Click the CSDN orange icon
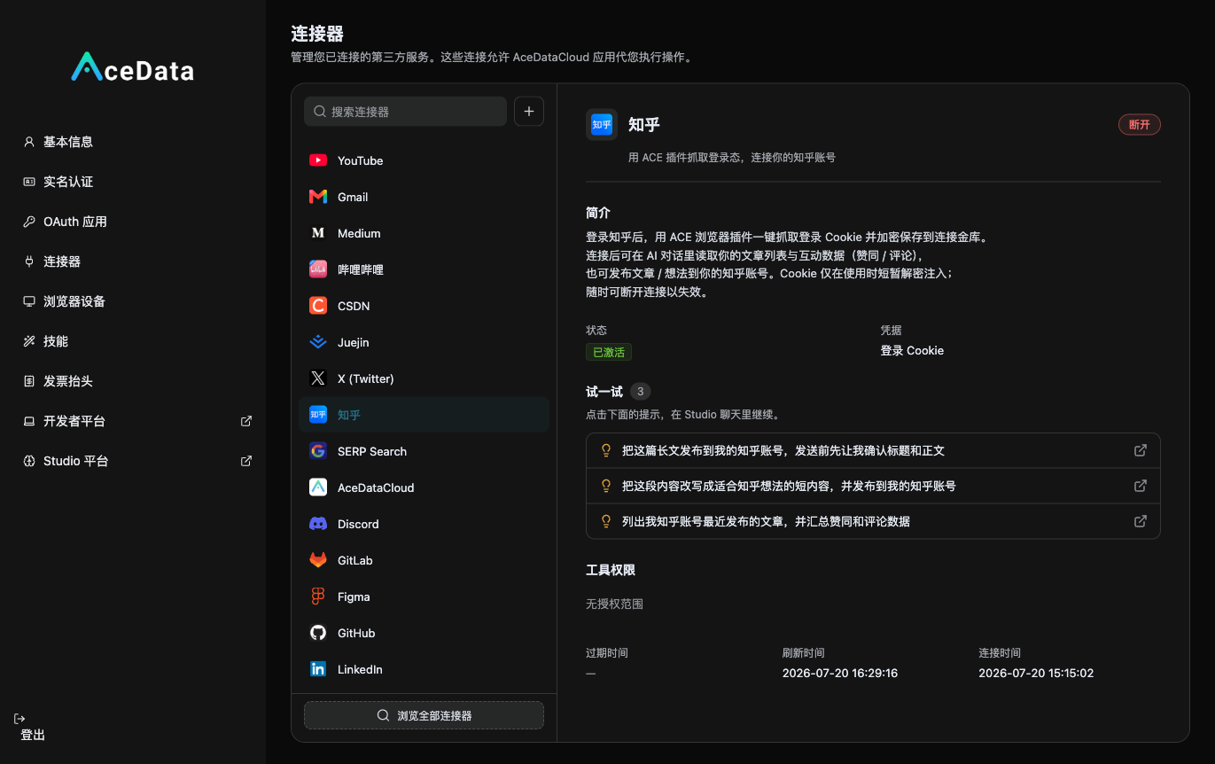Image resolution: width=1215 pixels, height=764 pixels. coord(318,306)
